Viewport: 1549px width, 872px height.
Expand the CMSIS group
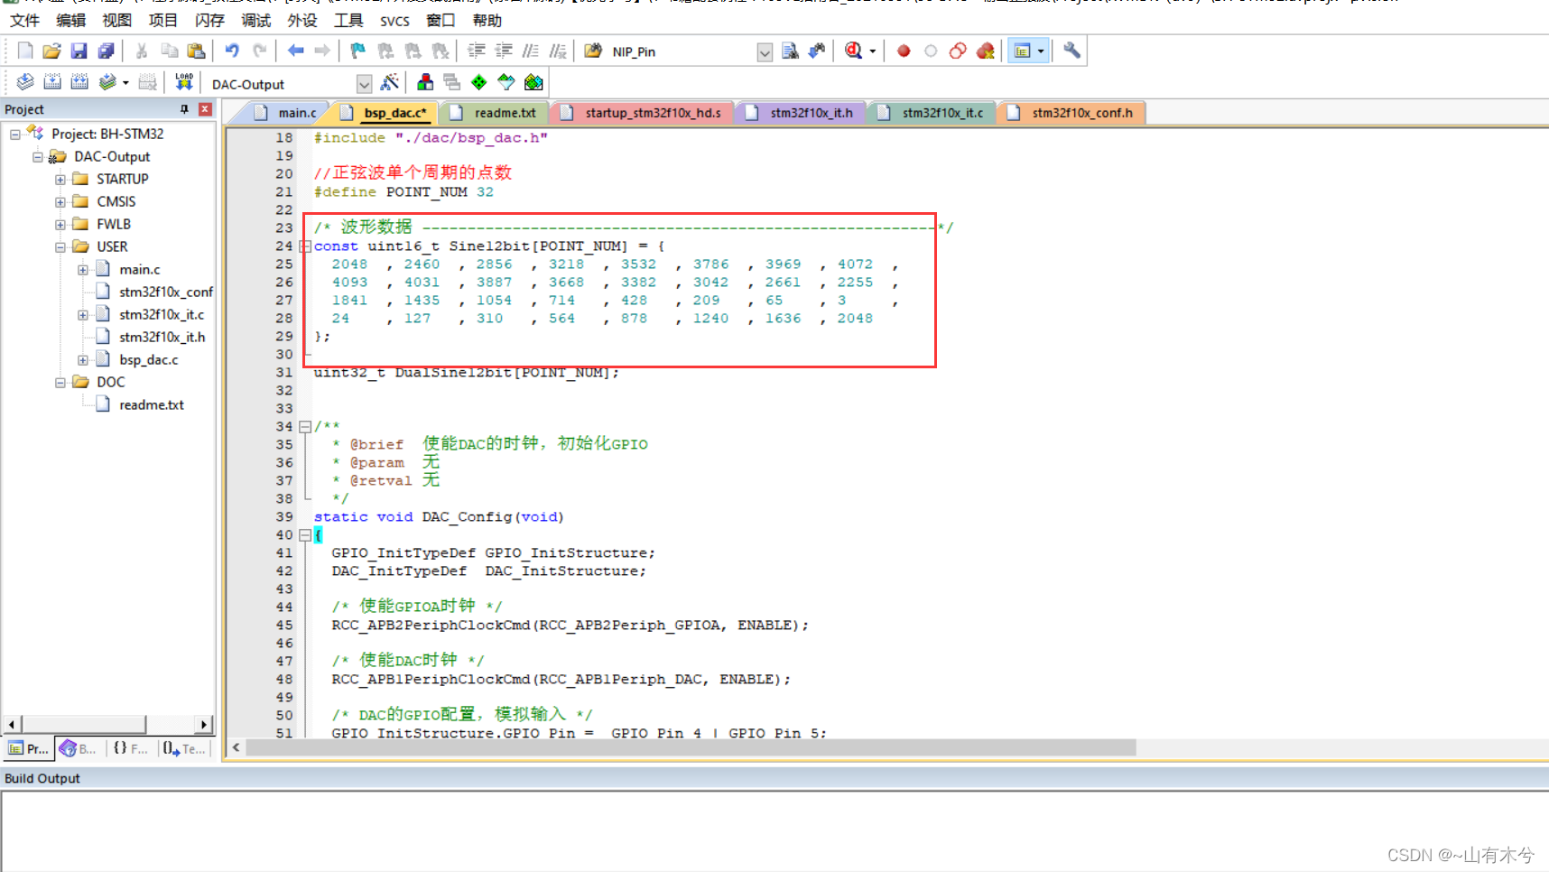pyautogui.click(x=60, y=201)
